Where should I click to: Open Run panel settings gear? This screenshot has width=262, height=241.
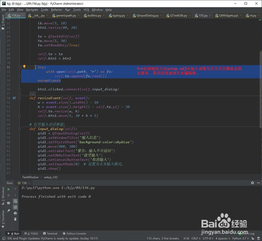[x=253, y=183]
